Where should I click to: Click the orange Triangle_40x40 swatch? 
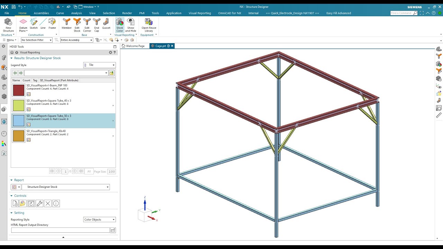coord(19,136)
